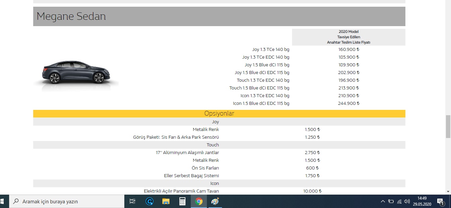The height and width of the screenshot is (208, 451).
Task: Click the price 196.900 ₺
Action: (x=349, y=80)
